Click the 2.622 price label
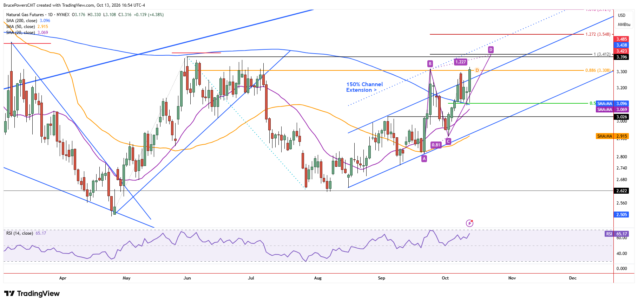The height and width of the screenshot is (304, 638). (x=621, y=191)
